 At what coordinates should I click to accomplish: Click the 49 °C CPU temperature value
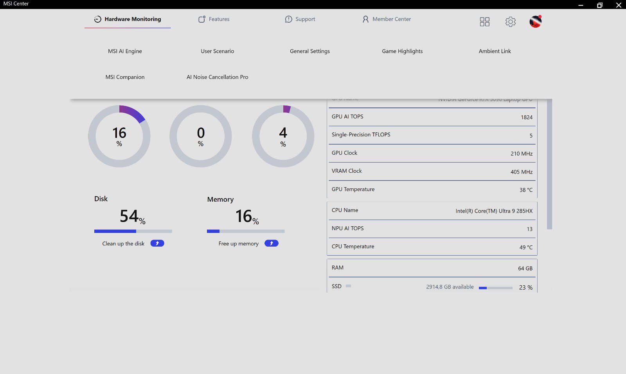point(526,247)
